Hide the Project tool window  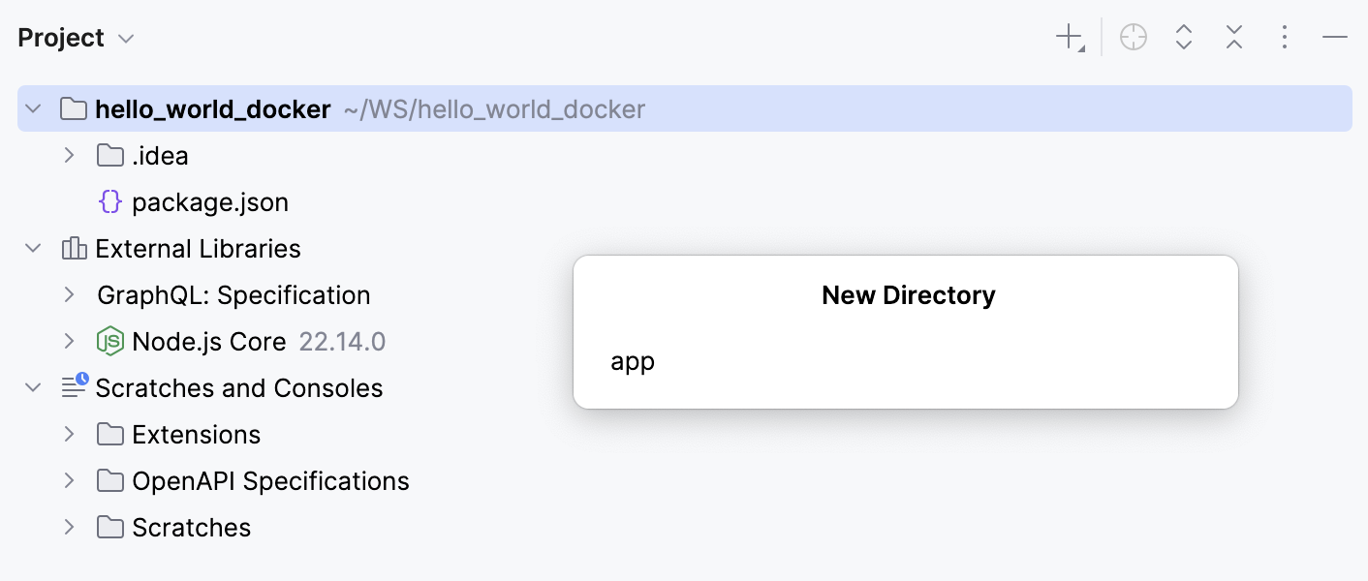coord(1334,36)
